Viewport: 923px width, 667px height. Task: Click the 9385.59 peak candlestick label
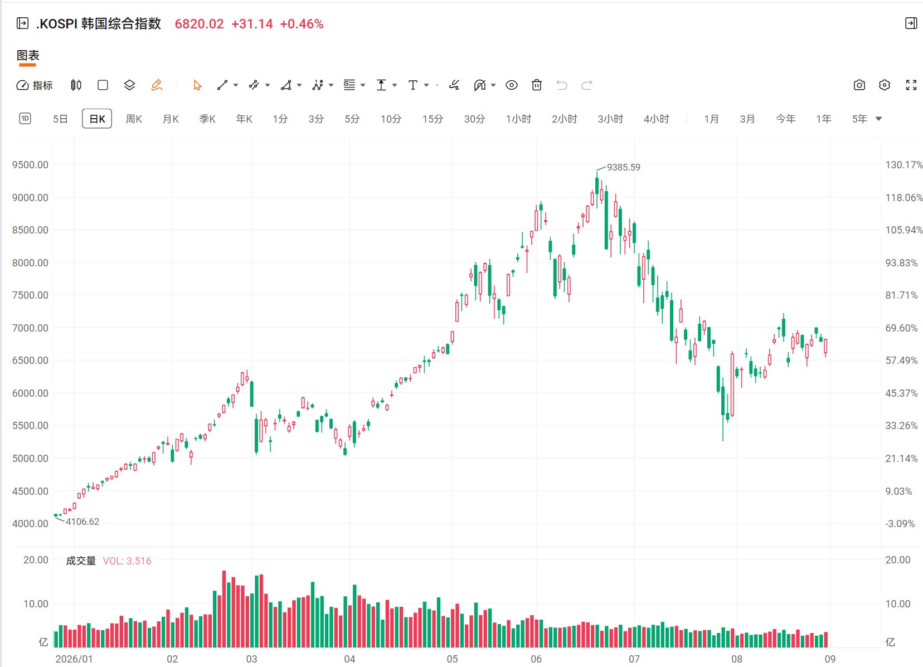click(x=623, y=167)
